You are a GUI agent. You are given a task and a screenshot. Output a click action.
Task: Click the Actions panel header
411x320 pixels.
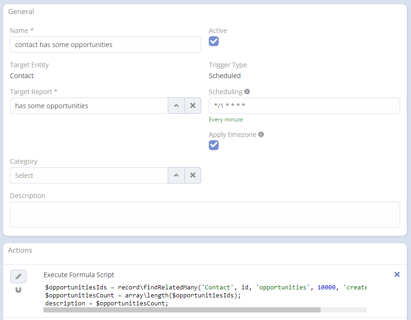tap(20, 250)
